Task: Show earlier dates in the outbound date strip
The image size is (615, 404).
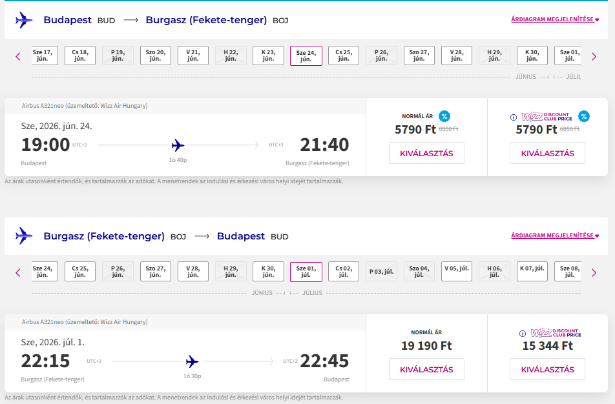Action: (18, 56)
